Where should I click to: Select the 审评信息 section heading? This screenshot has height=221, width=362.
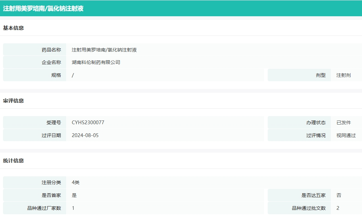point(14,101)
